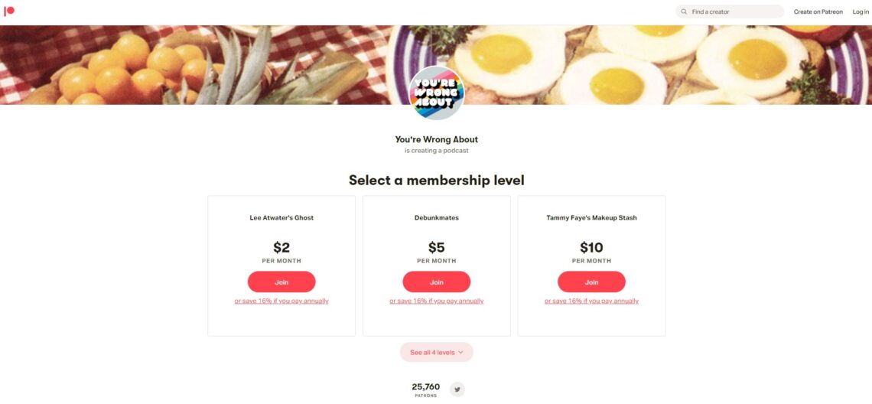The height and width of the screenshot is (404, 872).
Task: Choose annual savings link under $2 tier
Action: (281, 301)
